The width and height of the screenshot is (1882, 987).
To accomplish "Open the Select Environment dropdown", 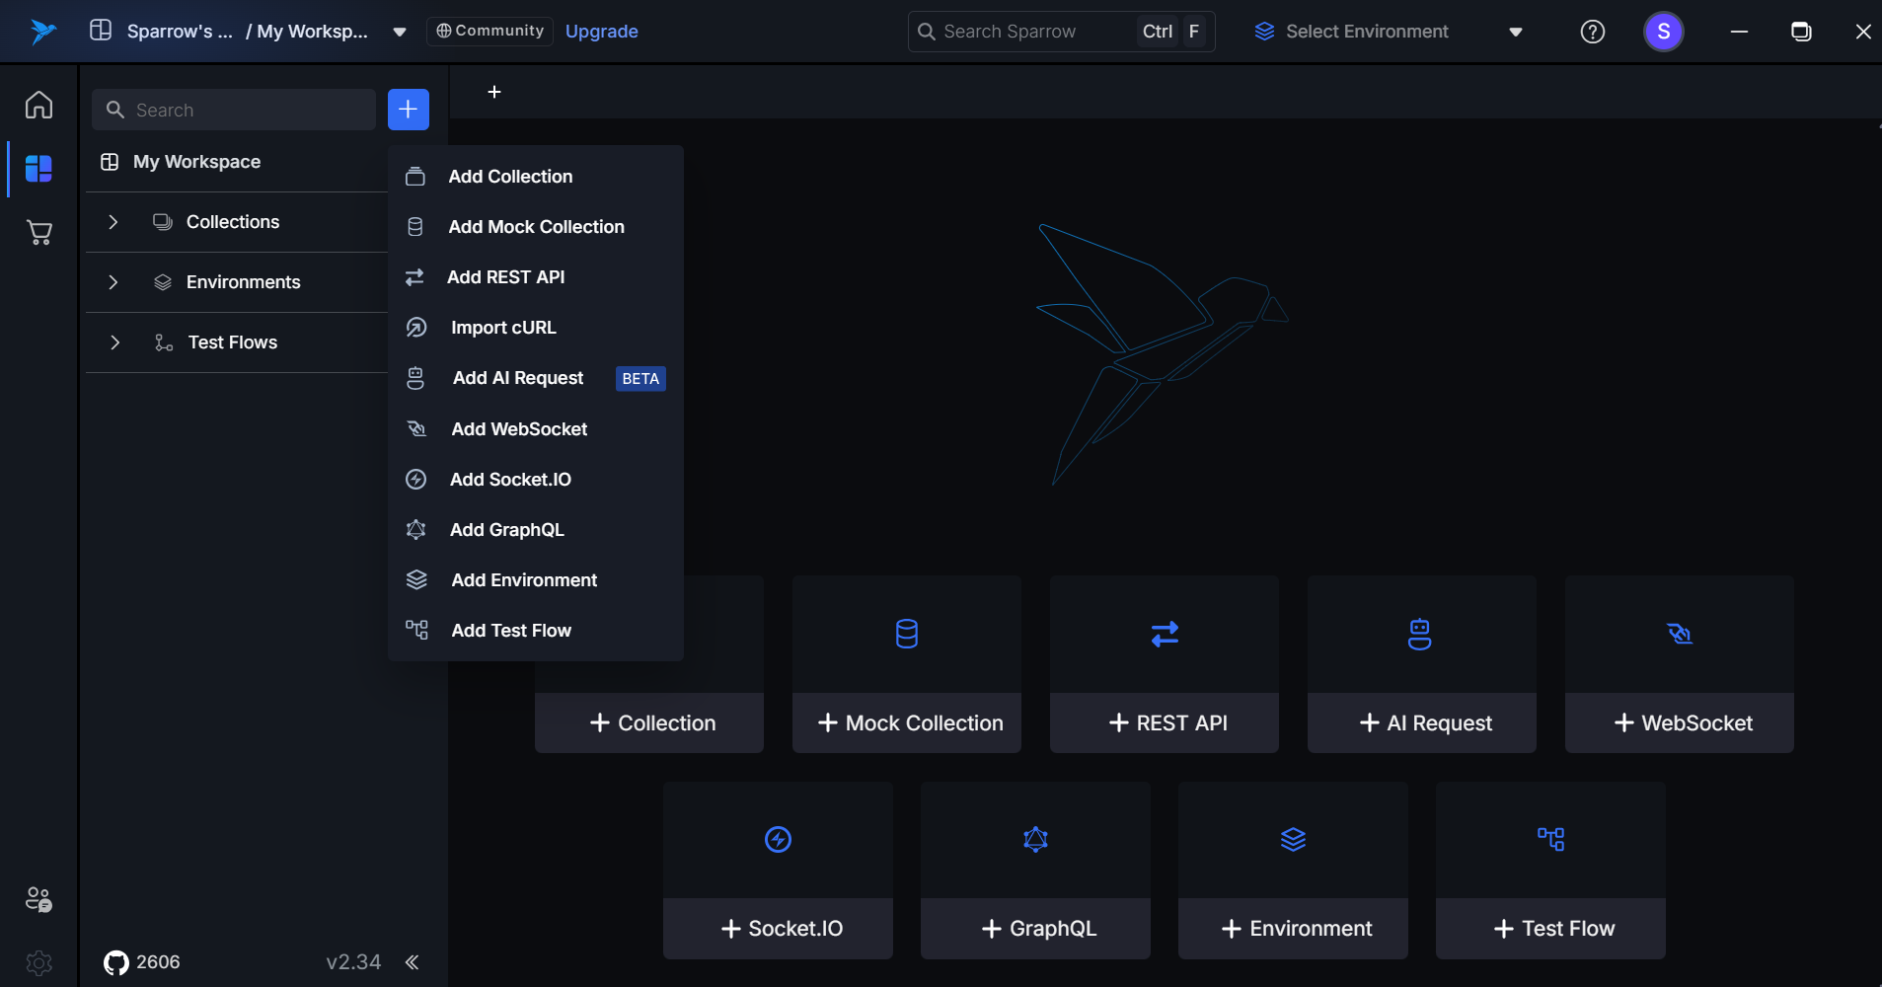I will pos(1387,32).
